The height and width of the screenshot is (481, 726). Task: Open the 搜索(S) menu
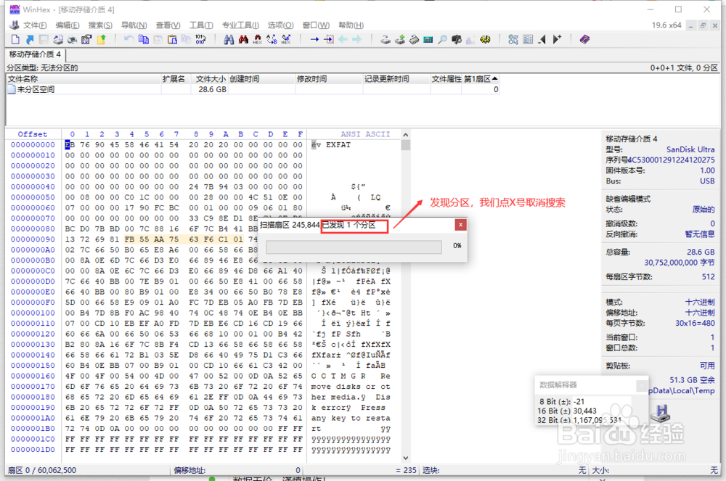coord(100,25)
